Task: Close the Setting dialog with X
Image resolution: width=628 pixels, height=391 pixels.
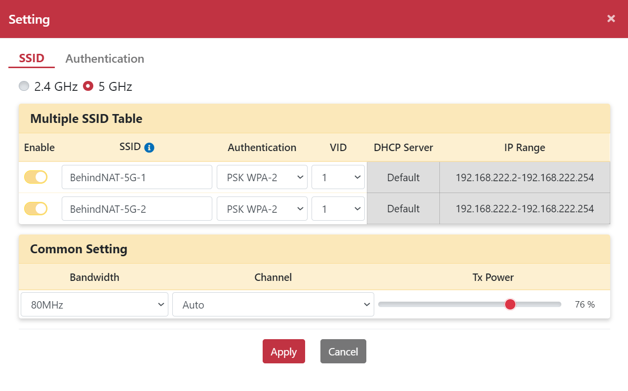Action: tap(611, 19)
